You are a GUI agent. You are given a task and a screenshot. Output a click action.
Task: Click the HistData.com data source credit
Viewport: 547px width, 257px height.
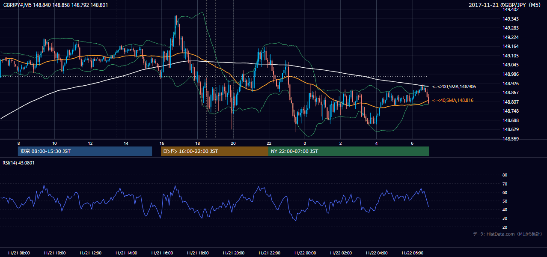508,234
